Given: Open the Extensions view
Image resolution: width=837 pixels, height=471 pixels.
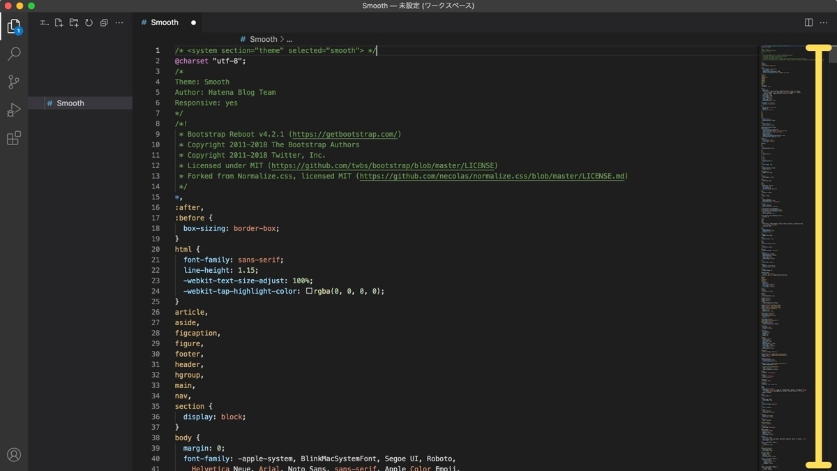Looking at the screenshot, I should pyautogui.click(x=13, y=137).
